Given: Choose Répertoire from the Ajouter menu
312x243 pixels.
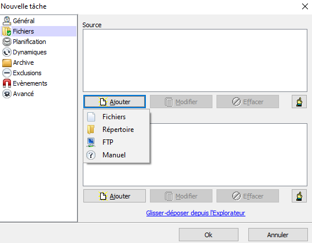Looking at the screenshot, I should pos(116,130).
